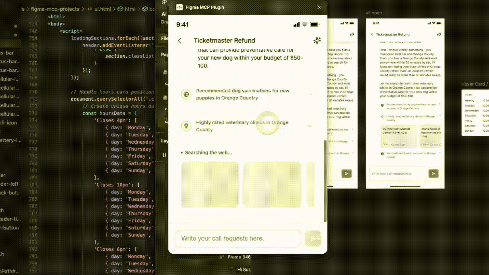Expand Recommended dog vaccinations section

(311, 94)
